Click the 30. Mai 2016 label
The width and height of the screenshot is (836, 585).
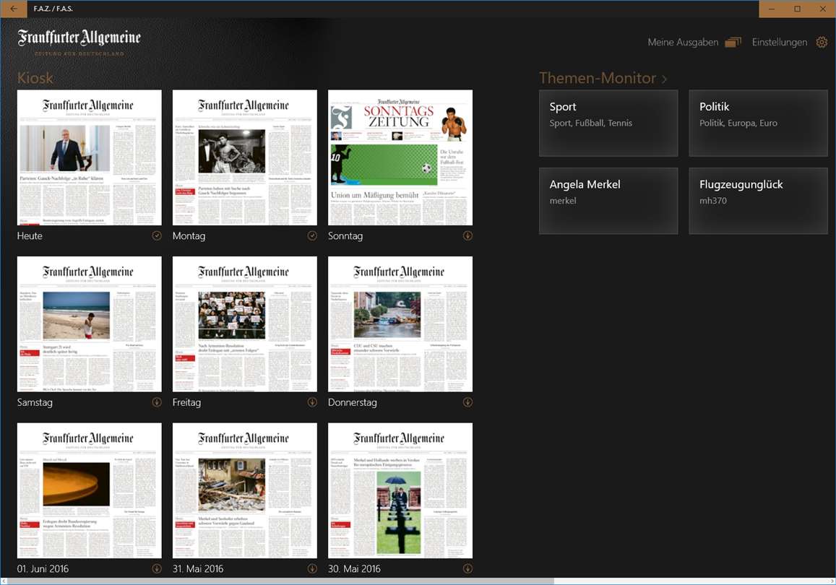(354, 568)
